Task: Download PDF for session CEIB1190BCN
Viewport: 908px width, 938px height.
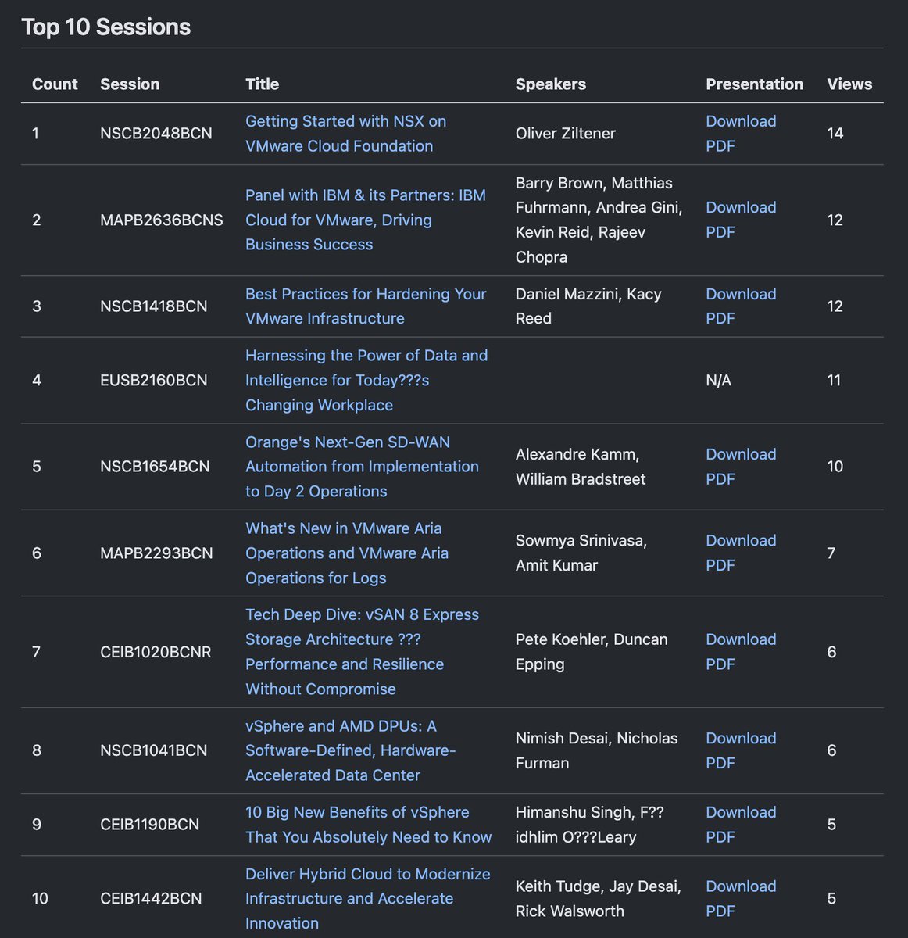Action: click(x=741, y=825)
